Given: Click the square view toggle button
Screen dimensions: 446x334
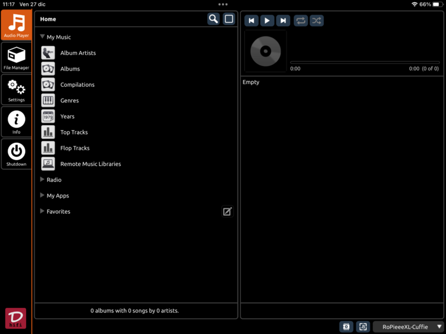Looking at the screenshot, I should [x=229, y=19].
